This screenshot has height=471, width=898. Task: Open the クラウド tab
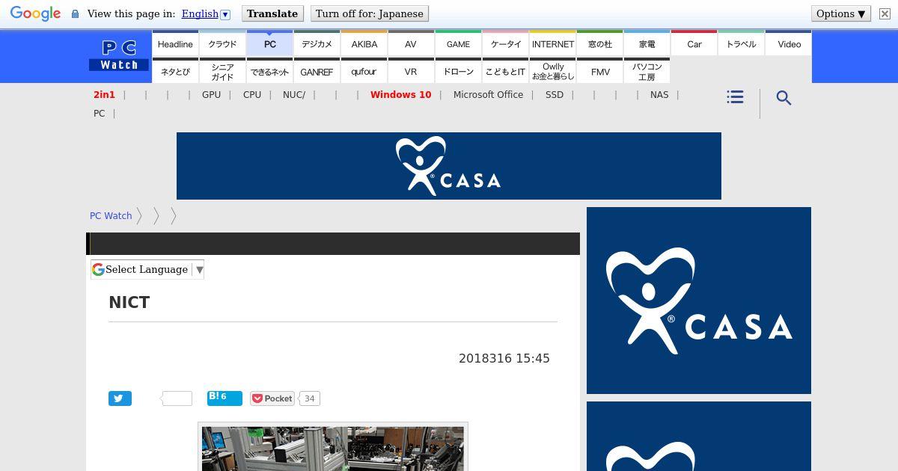222,44
